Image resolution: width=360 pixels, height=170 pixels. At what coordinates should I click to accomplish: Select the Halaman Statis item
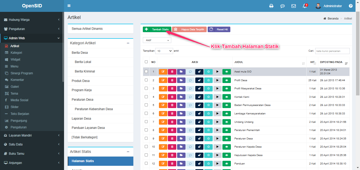tap(100, 161)
